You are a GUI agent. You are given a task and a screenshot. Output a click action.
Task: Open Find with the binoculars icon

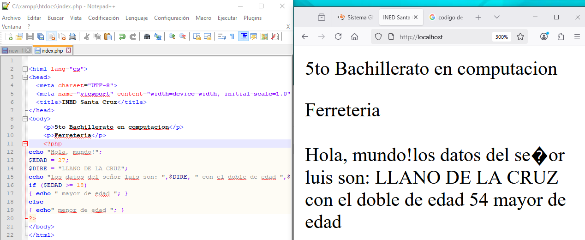click(x=147, y=36)
